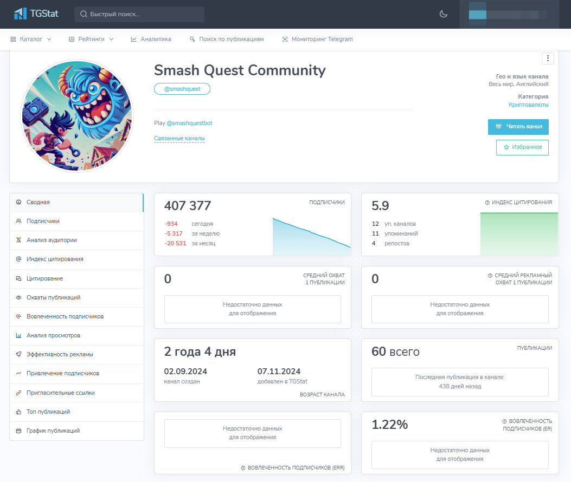Click the Сводная pie chart icon
The image size is (571, 482).
tap(18, 202)
